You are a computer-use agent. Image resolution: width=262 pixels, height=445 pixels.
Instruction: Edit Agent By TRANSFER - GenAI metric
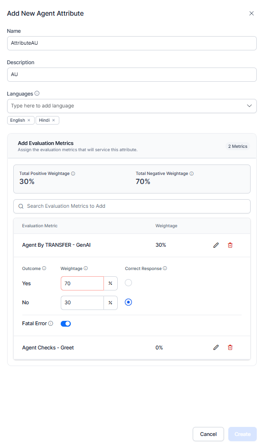pos(216,245)
